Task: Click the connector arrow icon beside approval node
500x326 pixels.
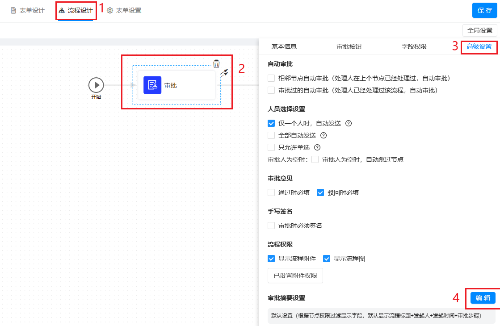Action: pos(224,73)
